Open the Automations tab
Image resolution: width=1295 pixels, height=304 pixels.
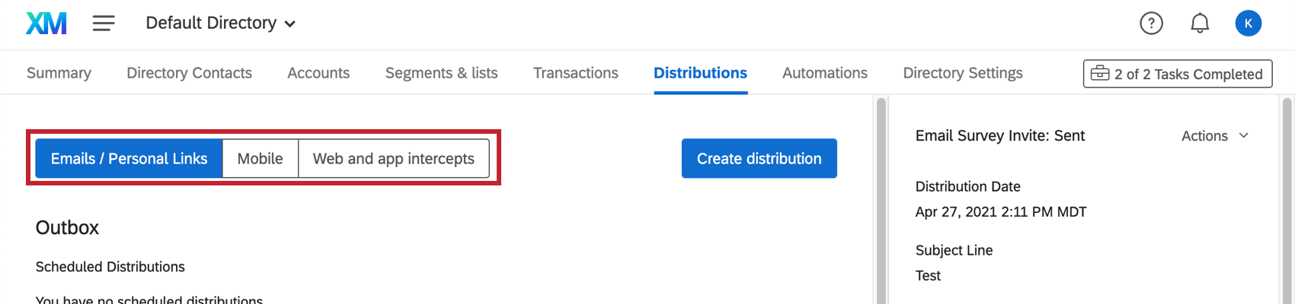[824, 73]
